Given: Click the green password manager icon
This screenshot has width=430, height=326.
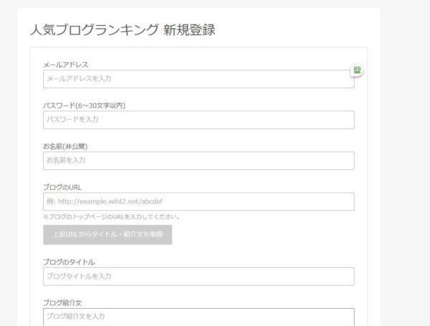Looking at the screenshot, I should tap(357, 70).
